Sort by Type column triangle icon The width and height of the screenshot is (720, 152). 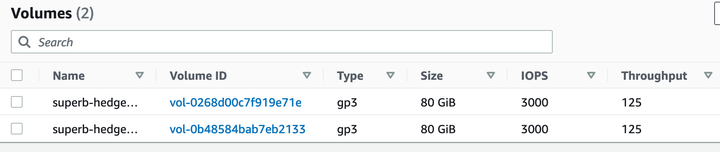tap(391, 75)
